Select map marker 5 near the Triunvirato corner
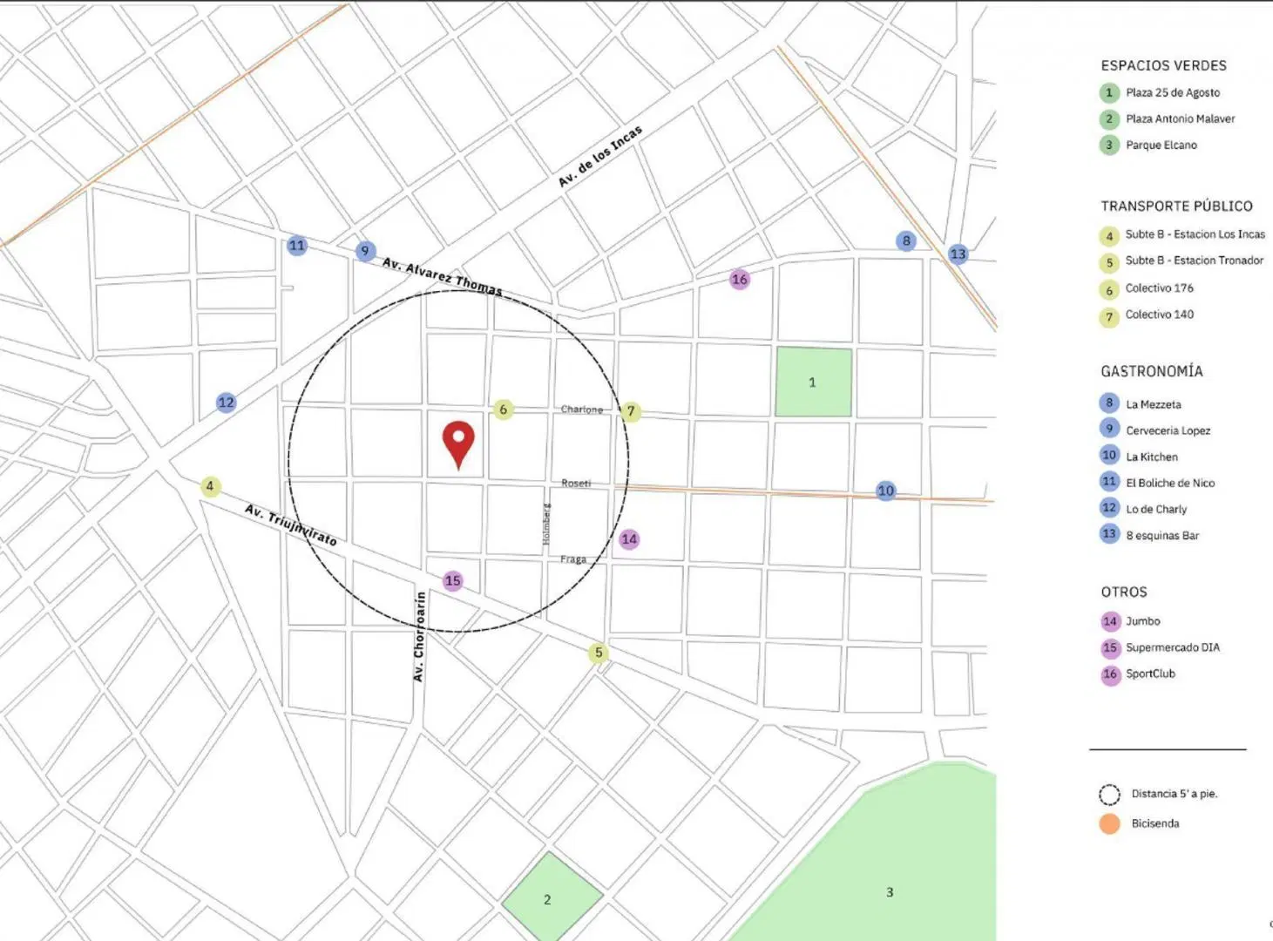 tap(598, 653)
